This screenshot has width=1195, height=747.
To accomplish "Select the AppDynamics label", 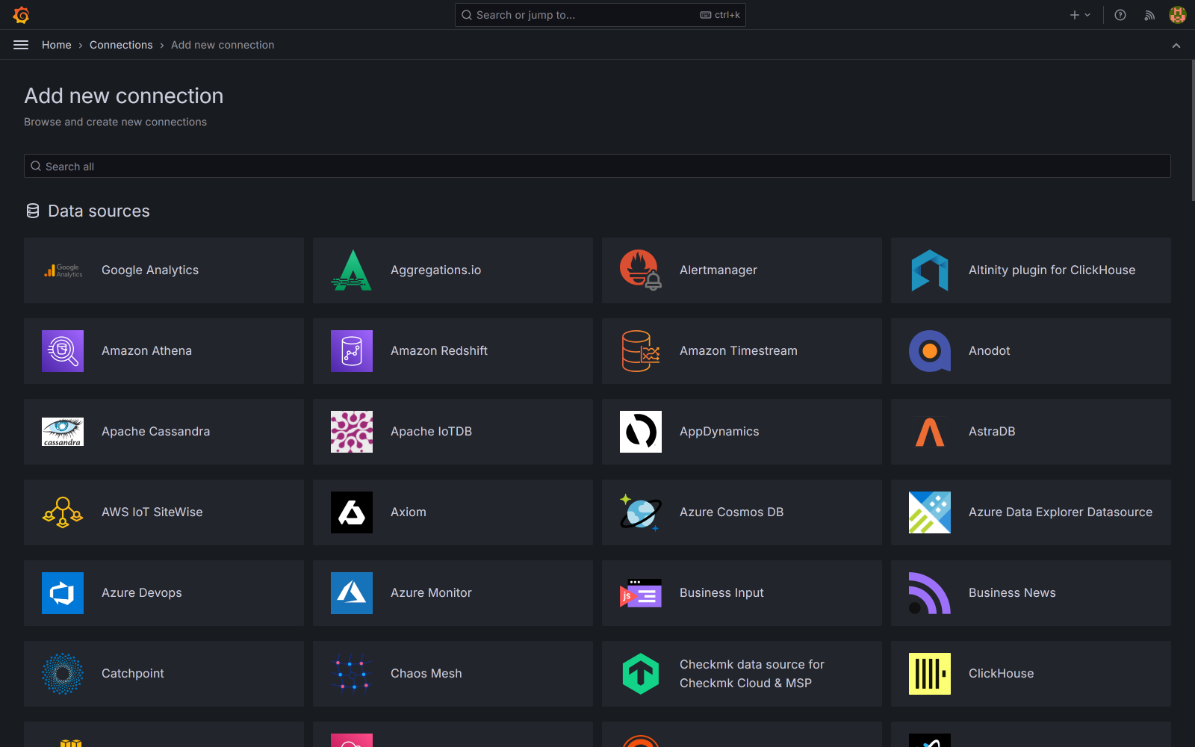I will (x=719, y=432).
